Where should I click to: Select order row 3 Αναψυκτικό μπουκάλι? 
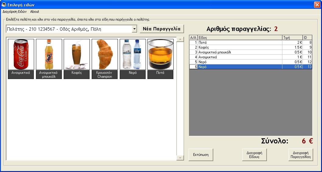coord(251,52)
